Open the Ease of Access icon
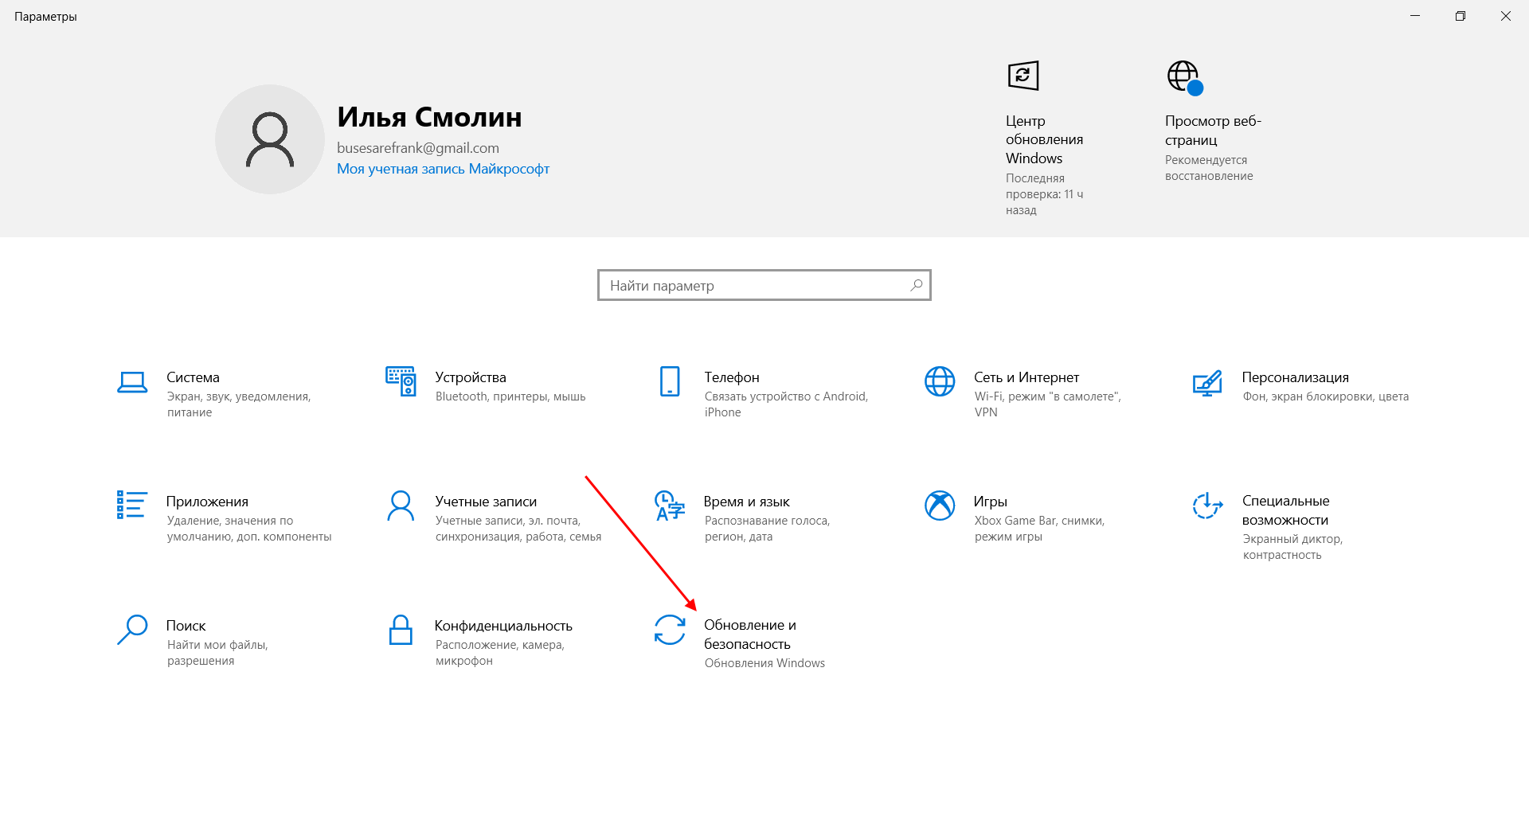Viewport: 1529px width, 820px height. 1207,505
